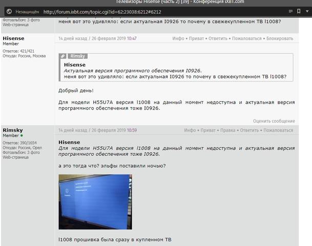
Task: Click the Добрый день! greeting text
Action: tap(76, 91)
